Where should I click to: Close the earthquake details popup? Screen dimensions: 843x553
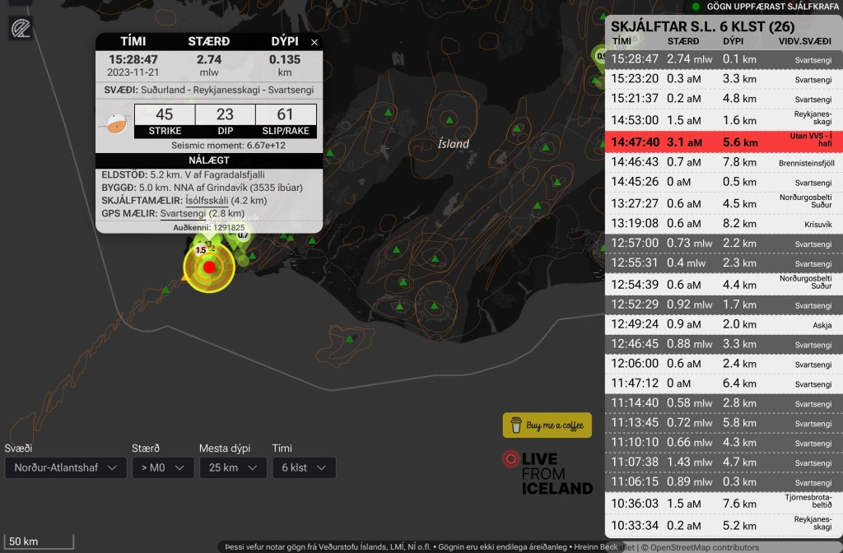(x=314, y=42)
